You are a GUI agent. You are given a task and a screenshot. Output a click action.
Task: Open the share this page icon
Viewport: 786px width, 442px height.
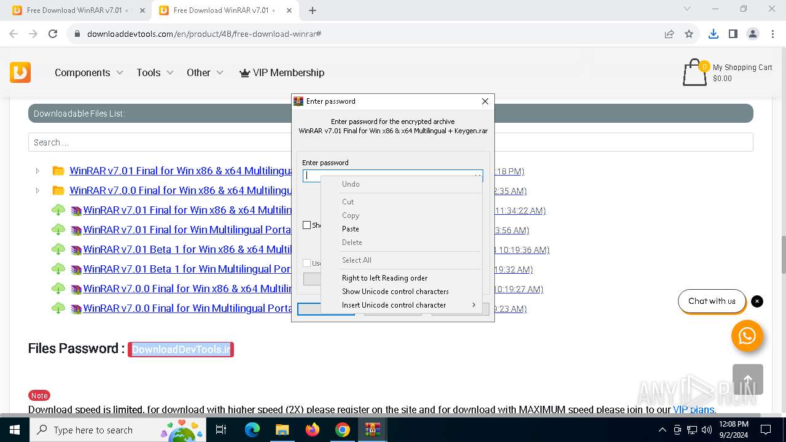click(669, 34)
